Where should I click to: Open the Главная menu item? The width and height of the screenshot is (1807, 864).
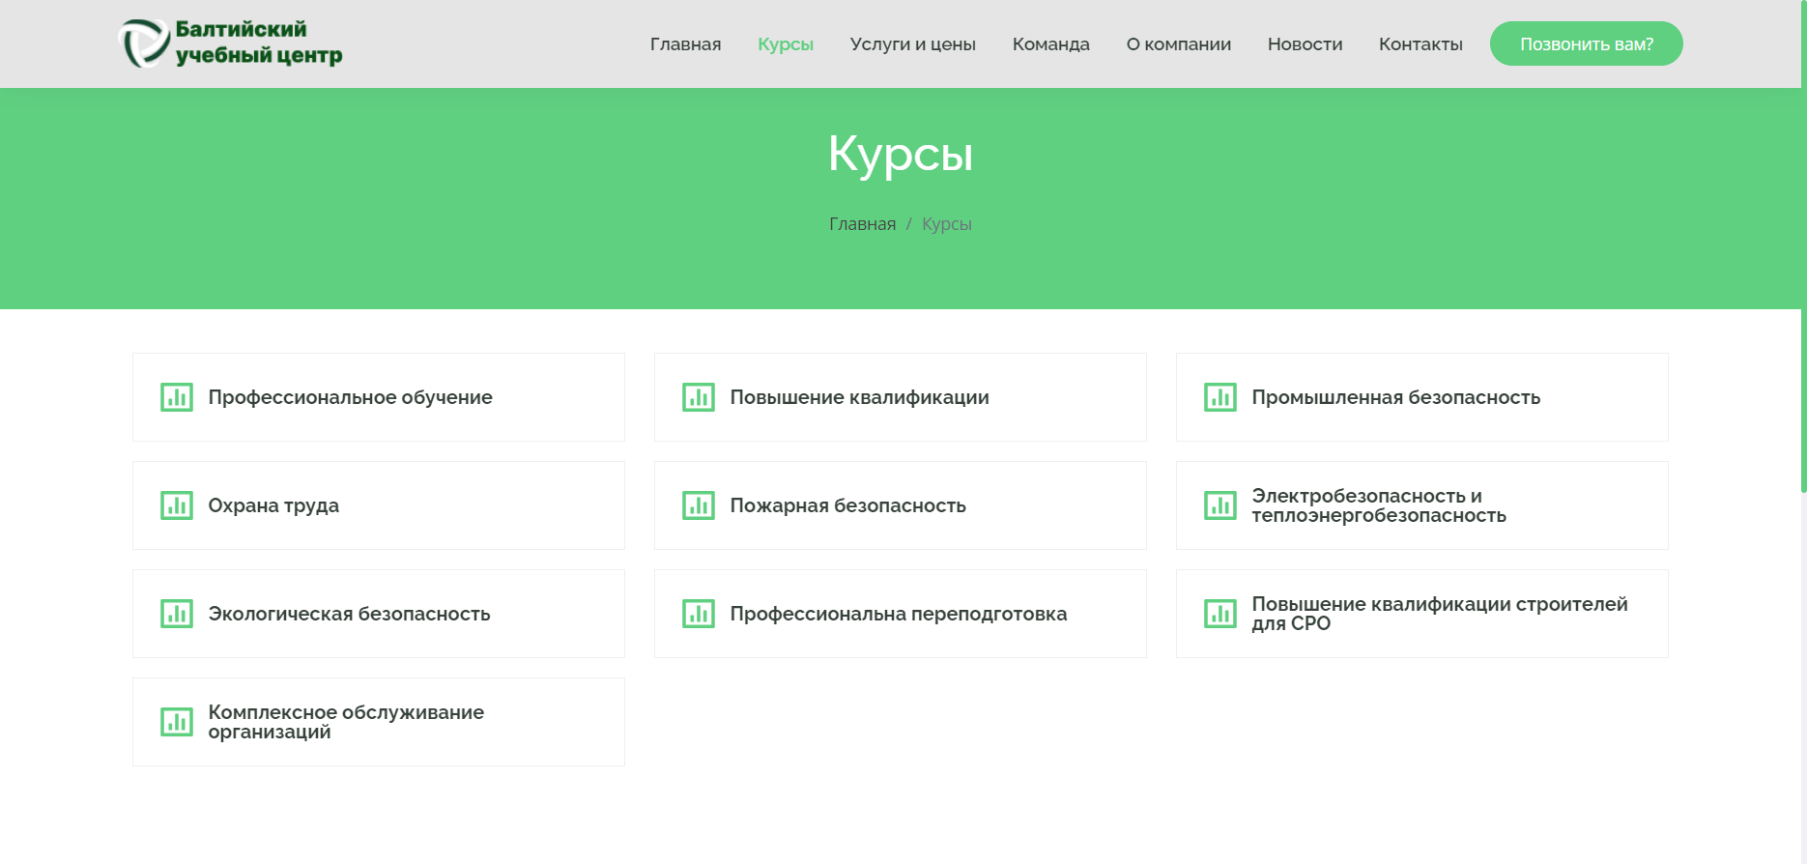click(x=685, y=44)
